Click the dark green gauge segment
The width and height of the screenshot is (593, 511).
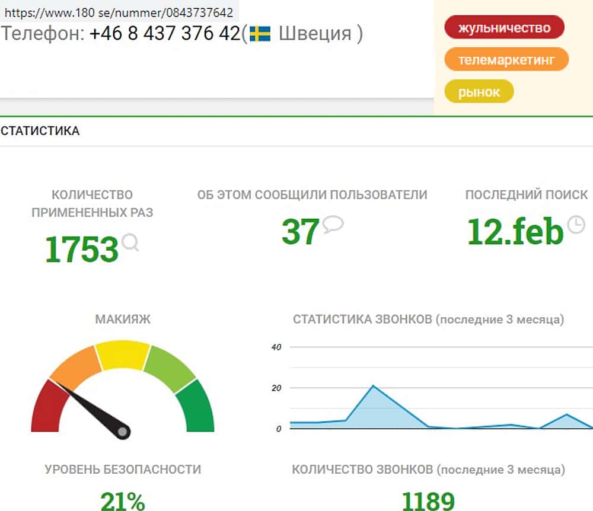pyautogui.click(x=198, y=408)
